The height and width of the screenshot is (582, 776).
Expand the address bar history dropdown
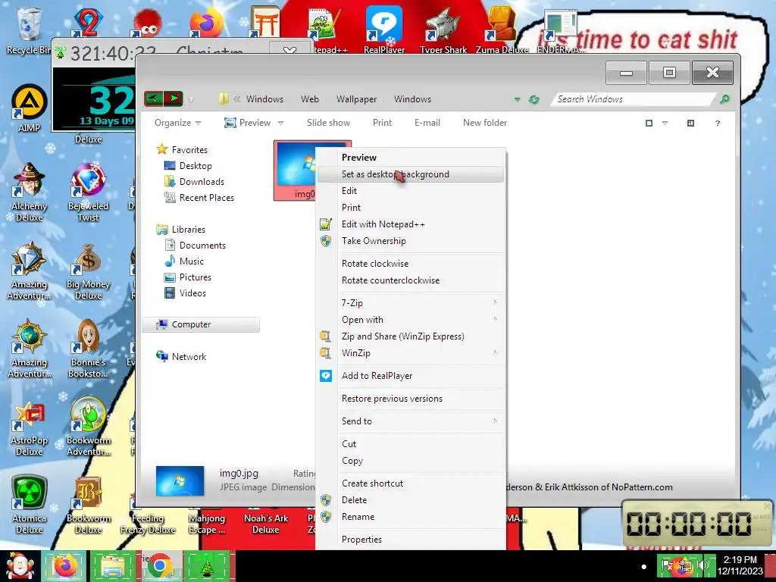(517, 99)
